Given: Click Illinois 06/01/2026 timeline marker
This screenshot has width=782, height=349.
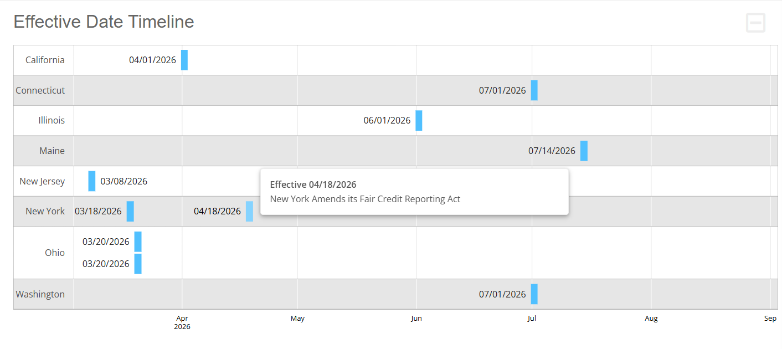Looking at the screenshot, I should (419, 120).
